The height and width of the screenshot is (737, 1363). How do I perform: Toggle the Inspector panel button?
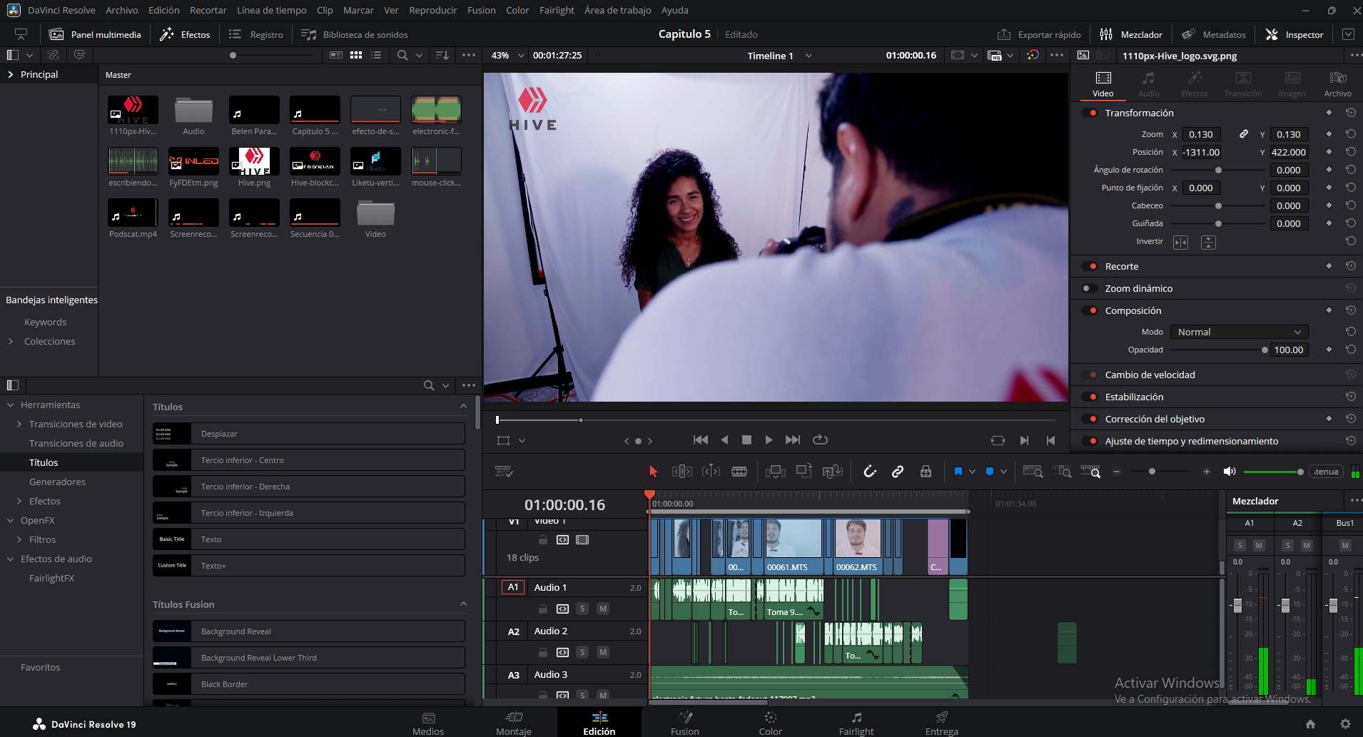pos(1294,34)
